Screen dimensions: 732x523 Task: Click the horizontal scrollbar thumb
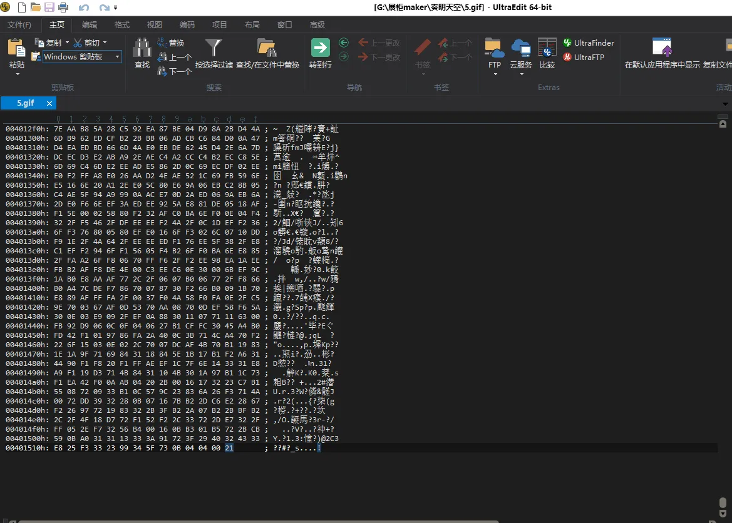coord(258,521)
